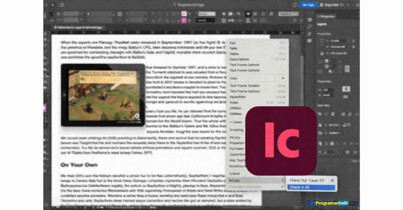Open the Type entry in the context menu
The image size is (403, 210).
click(257, 43)
